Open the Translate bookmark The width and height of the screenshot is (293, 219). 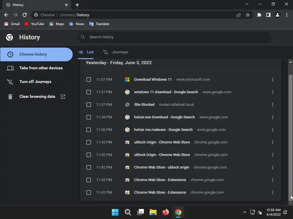coord(99,24)
